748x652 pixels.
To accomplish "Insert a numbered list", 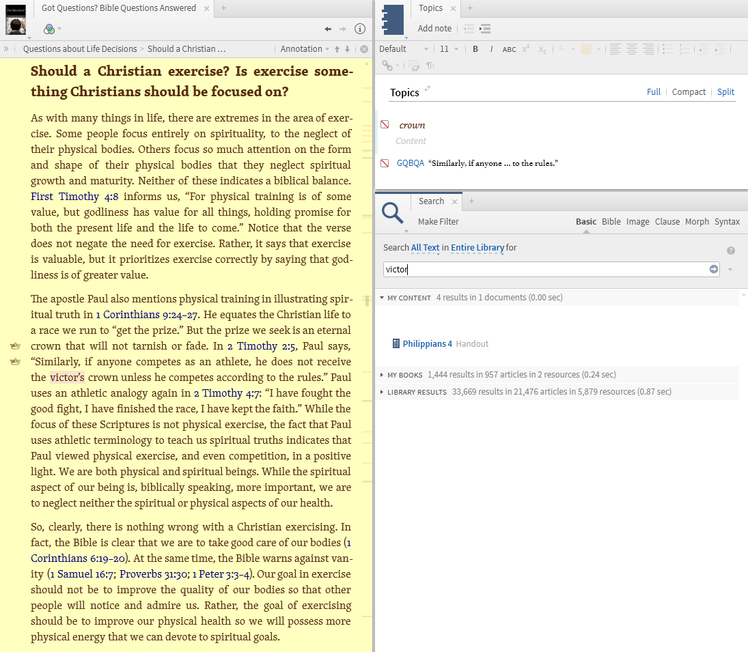I will click(x=684, y=49).
